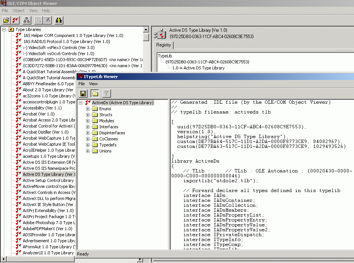
Task: Expand the Interfaces node
Action: click(x=88, y=127)
